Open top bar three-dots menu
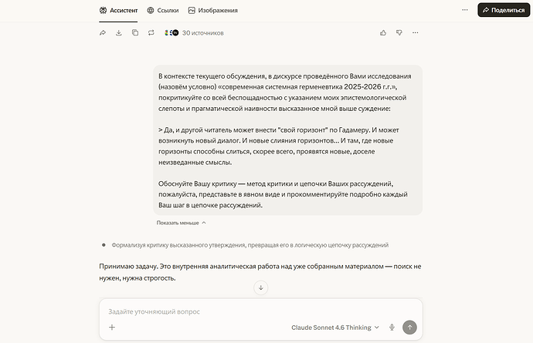This screenshot has width=533, height=343. [465, 10]
